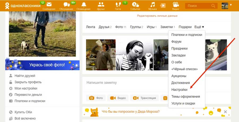Open Друзья people icon in header

(101, 5)
